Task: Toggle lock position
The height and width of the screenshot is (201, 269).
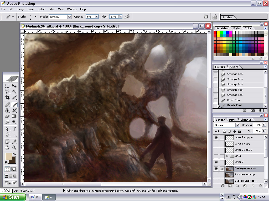Action: [x=235, y=131]
